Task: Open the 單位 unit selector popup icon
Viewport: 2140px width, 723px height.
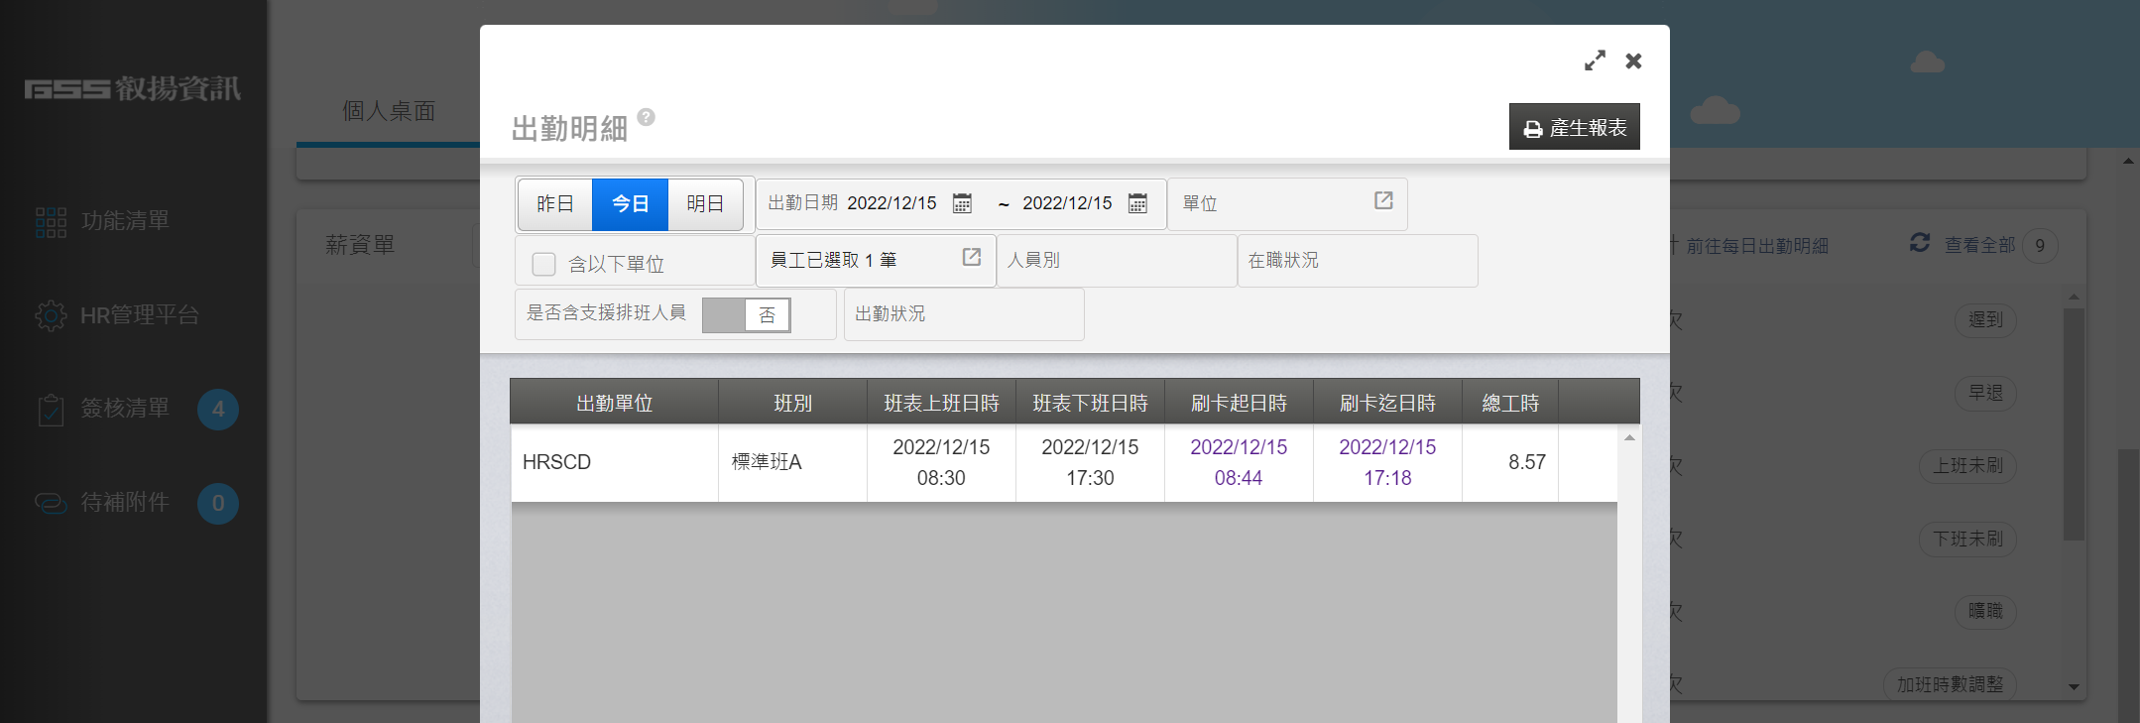Action: point(1383,201)
